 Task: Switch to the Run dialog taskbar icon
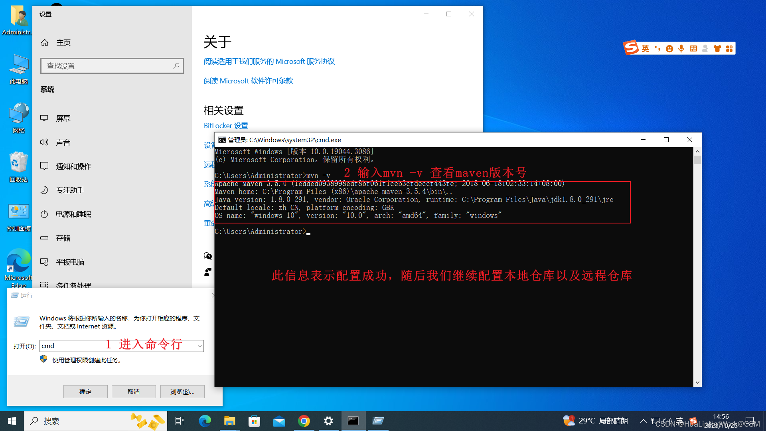[x=378, y=421]
